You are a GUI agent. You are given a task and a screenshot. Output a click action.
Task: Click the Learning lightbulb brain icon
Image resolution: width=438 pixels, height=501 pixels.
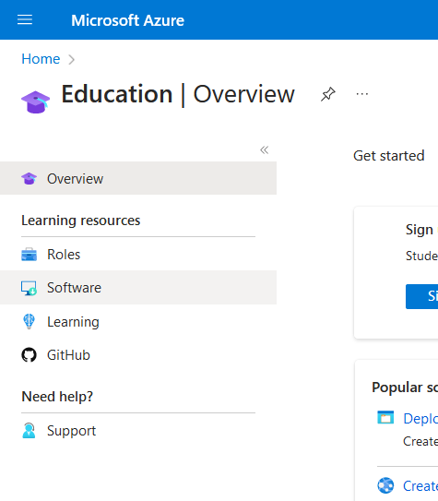tap(30, 321)
